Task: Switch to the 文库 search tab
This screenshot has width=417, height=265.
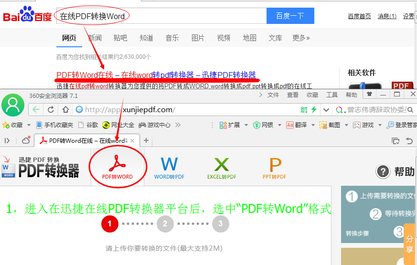Action: pos(275,38)
